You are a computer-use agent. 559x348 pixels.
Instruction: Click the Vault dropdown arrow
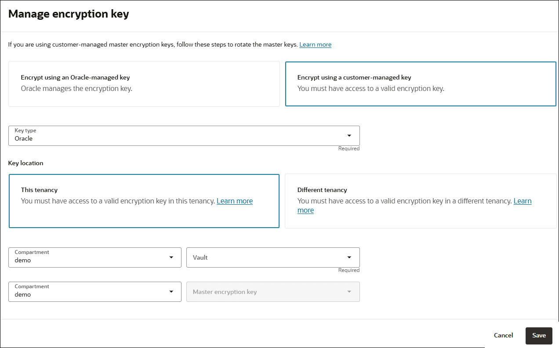point(349,257)
